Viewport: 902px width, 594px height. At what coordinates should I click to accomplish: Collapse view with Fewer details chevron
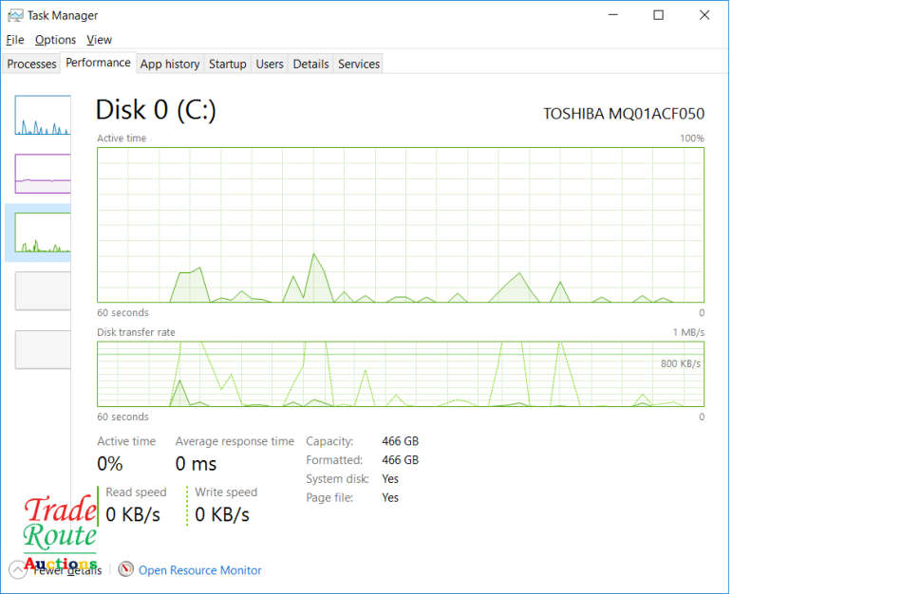(x=17, y=569)
